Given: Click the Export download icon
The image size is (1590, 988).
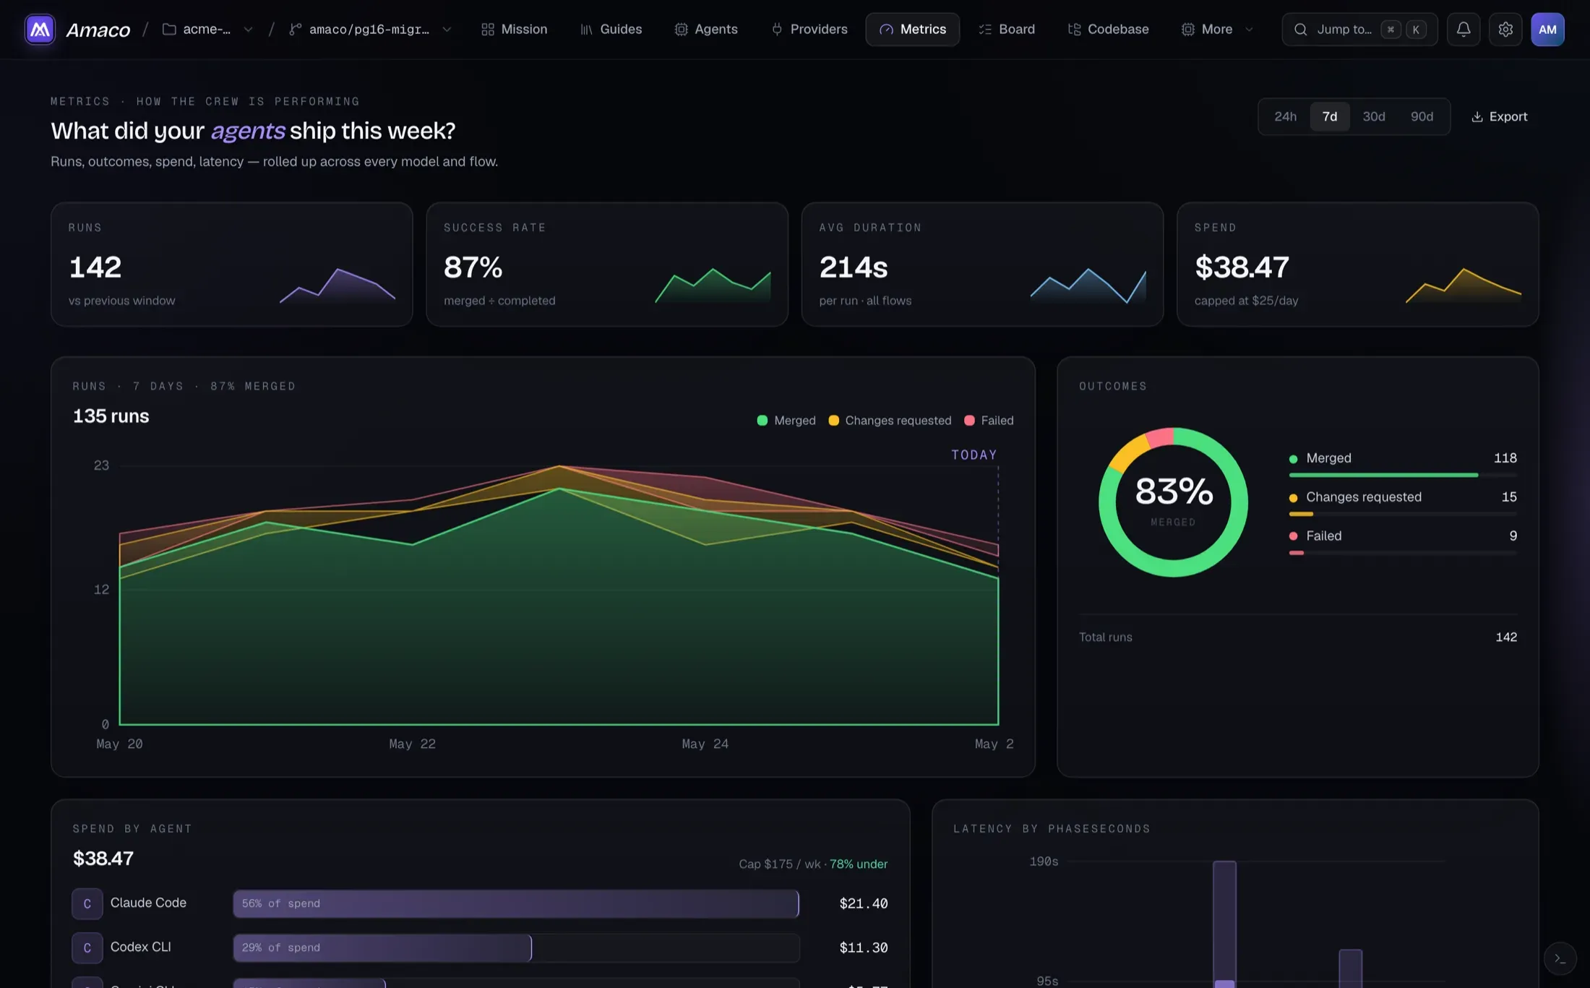Looking at the screenshot, I should pos(1477,117).
